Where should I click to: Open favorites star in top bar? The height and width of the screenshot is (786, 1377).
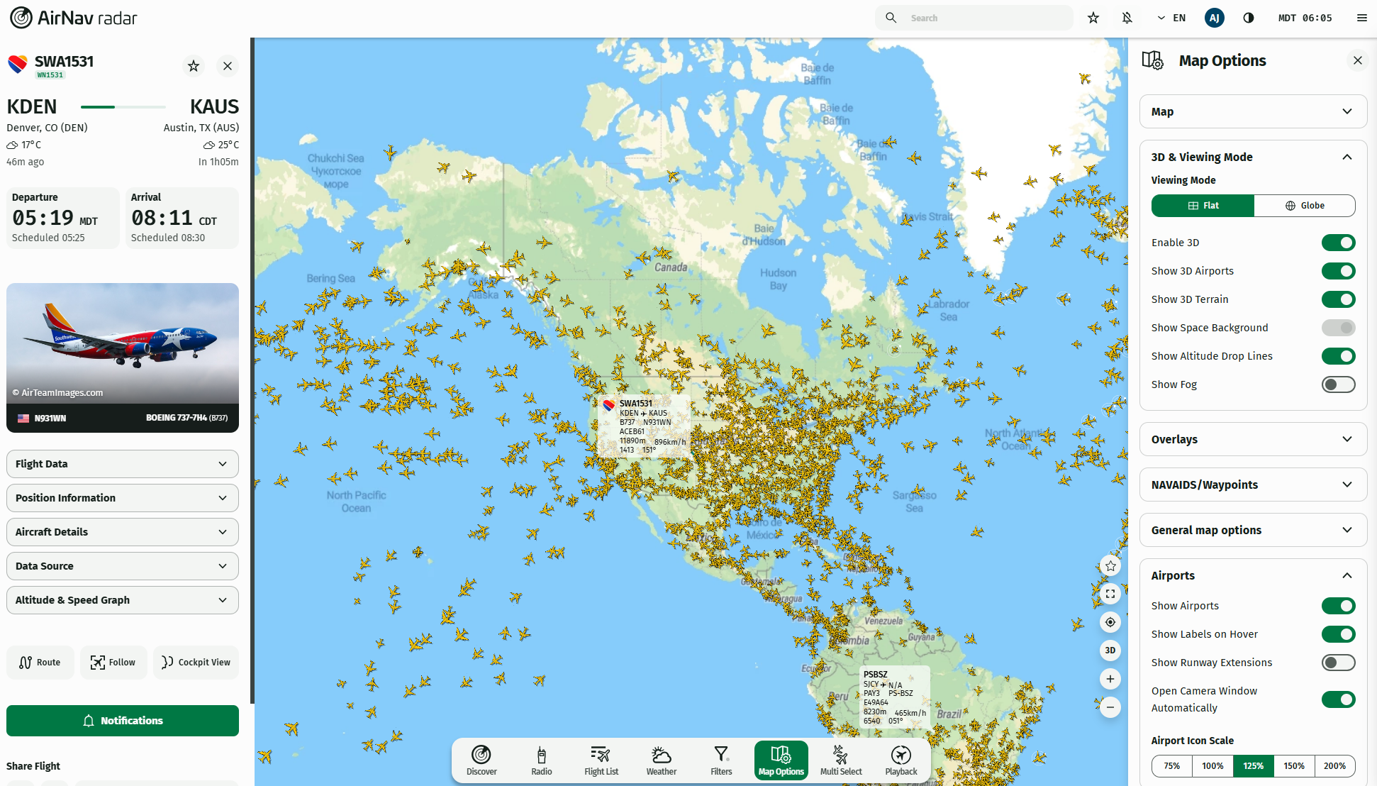click(1093, 18)
